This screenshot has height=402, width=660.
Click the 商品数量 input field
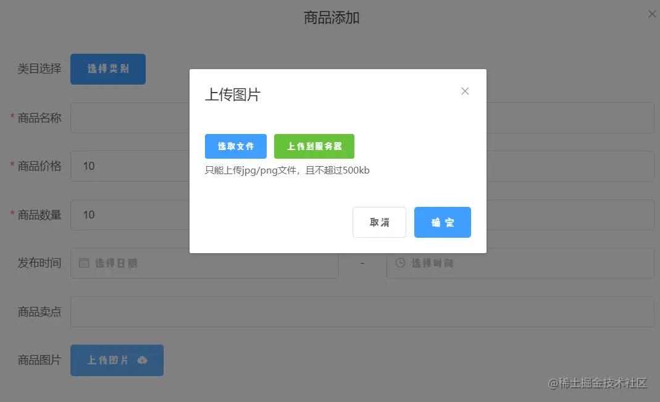tap(362, 215)
